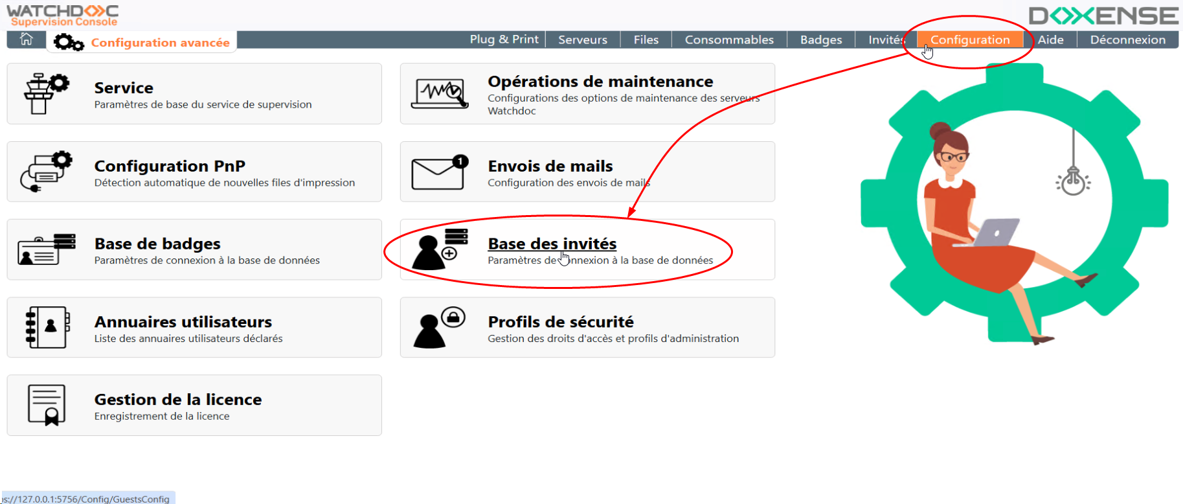1183x504 pixels.
Task: Click the Configuration PnP printer icon
Action: (46, 172)
